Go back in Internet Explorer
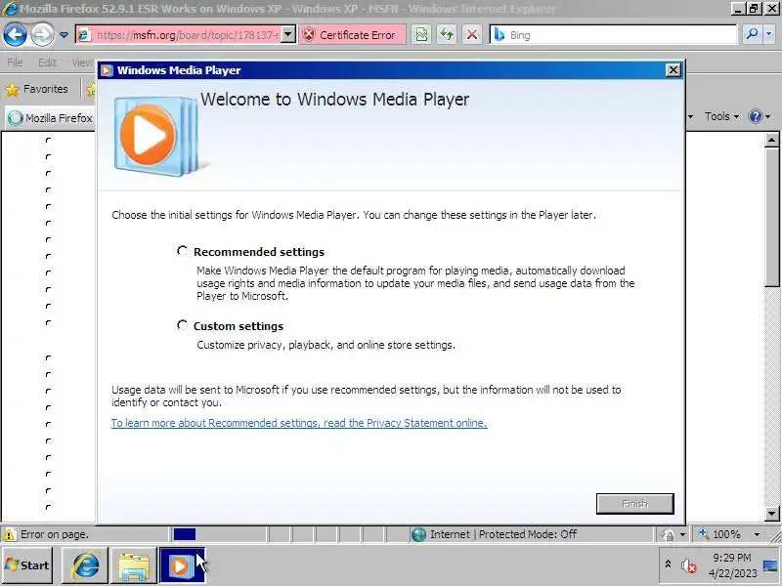The width and height of the screenshot is (782, 586). (x=15, y=35)
